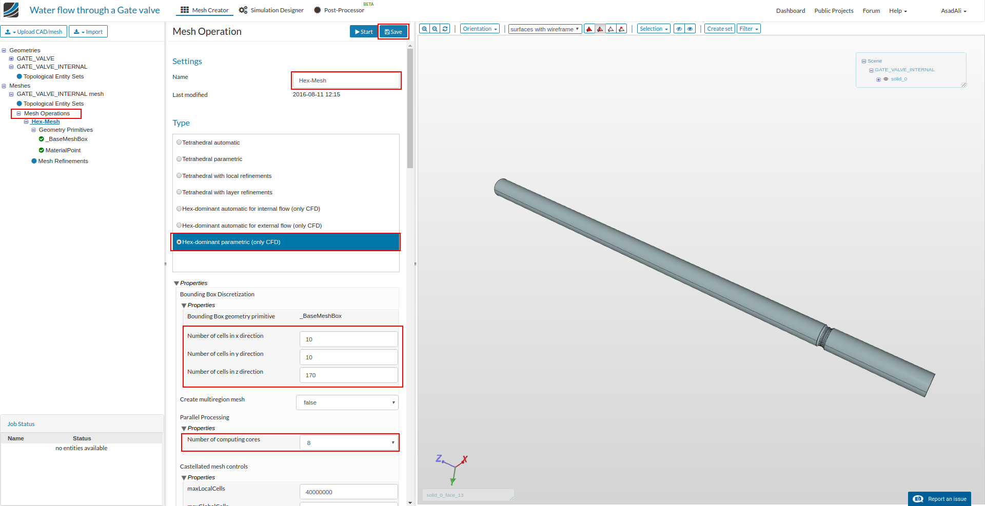Select the first solid-red pick mode icon
Viewport: 985px width, 506px height.
(589, 29)
